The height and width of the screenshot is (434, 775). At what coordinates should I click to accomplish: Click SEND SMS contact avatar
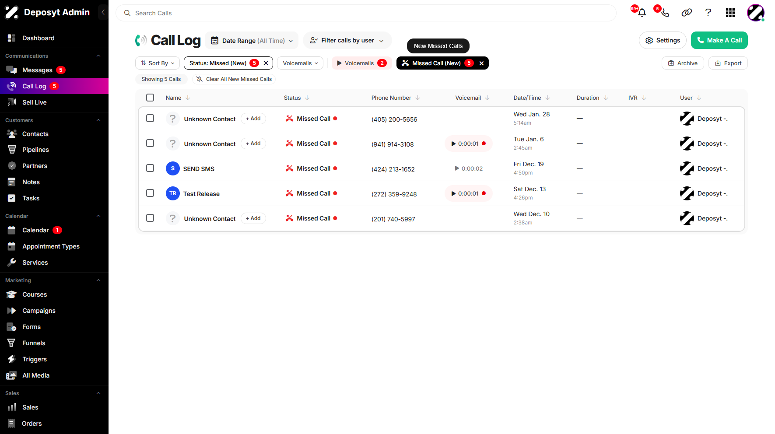[173, 168]
